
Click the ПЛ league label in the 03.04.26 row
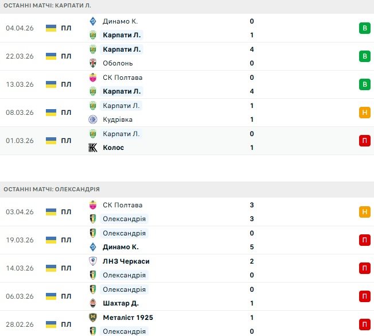click(x=67, y=212)
